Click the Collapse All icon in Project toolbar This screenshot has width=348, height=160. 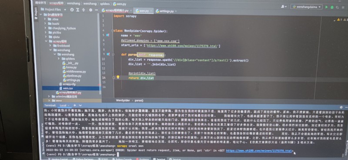point(84,10)
